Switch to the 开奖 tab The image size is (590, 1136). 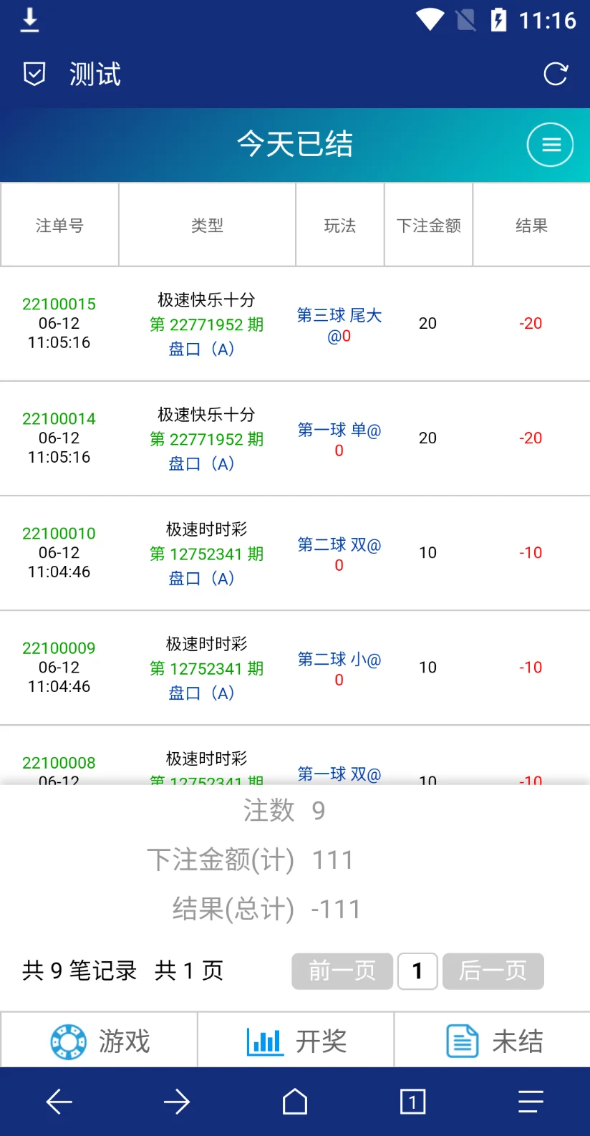click(296, 1041)
